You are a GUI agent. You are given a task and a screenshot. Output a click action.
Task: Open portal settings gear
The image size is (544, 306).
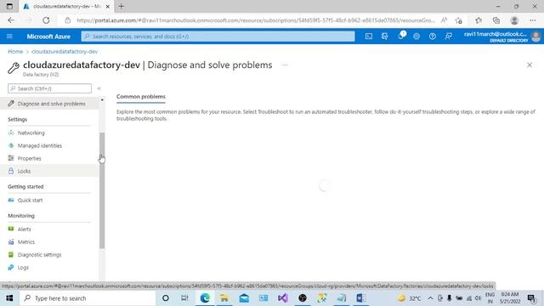pyautogui.click(x=416, y=36)
